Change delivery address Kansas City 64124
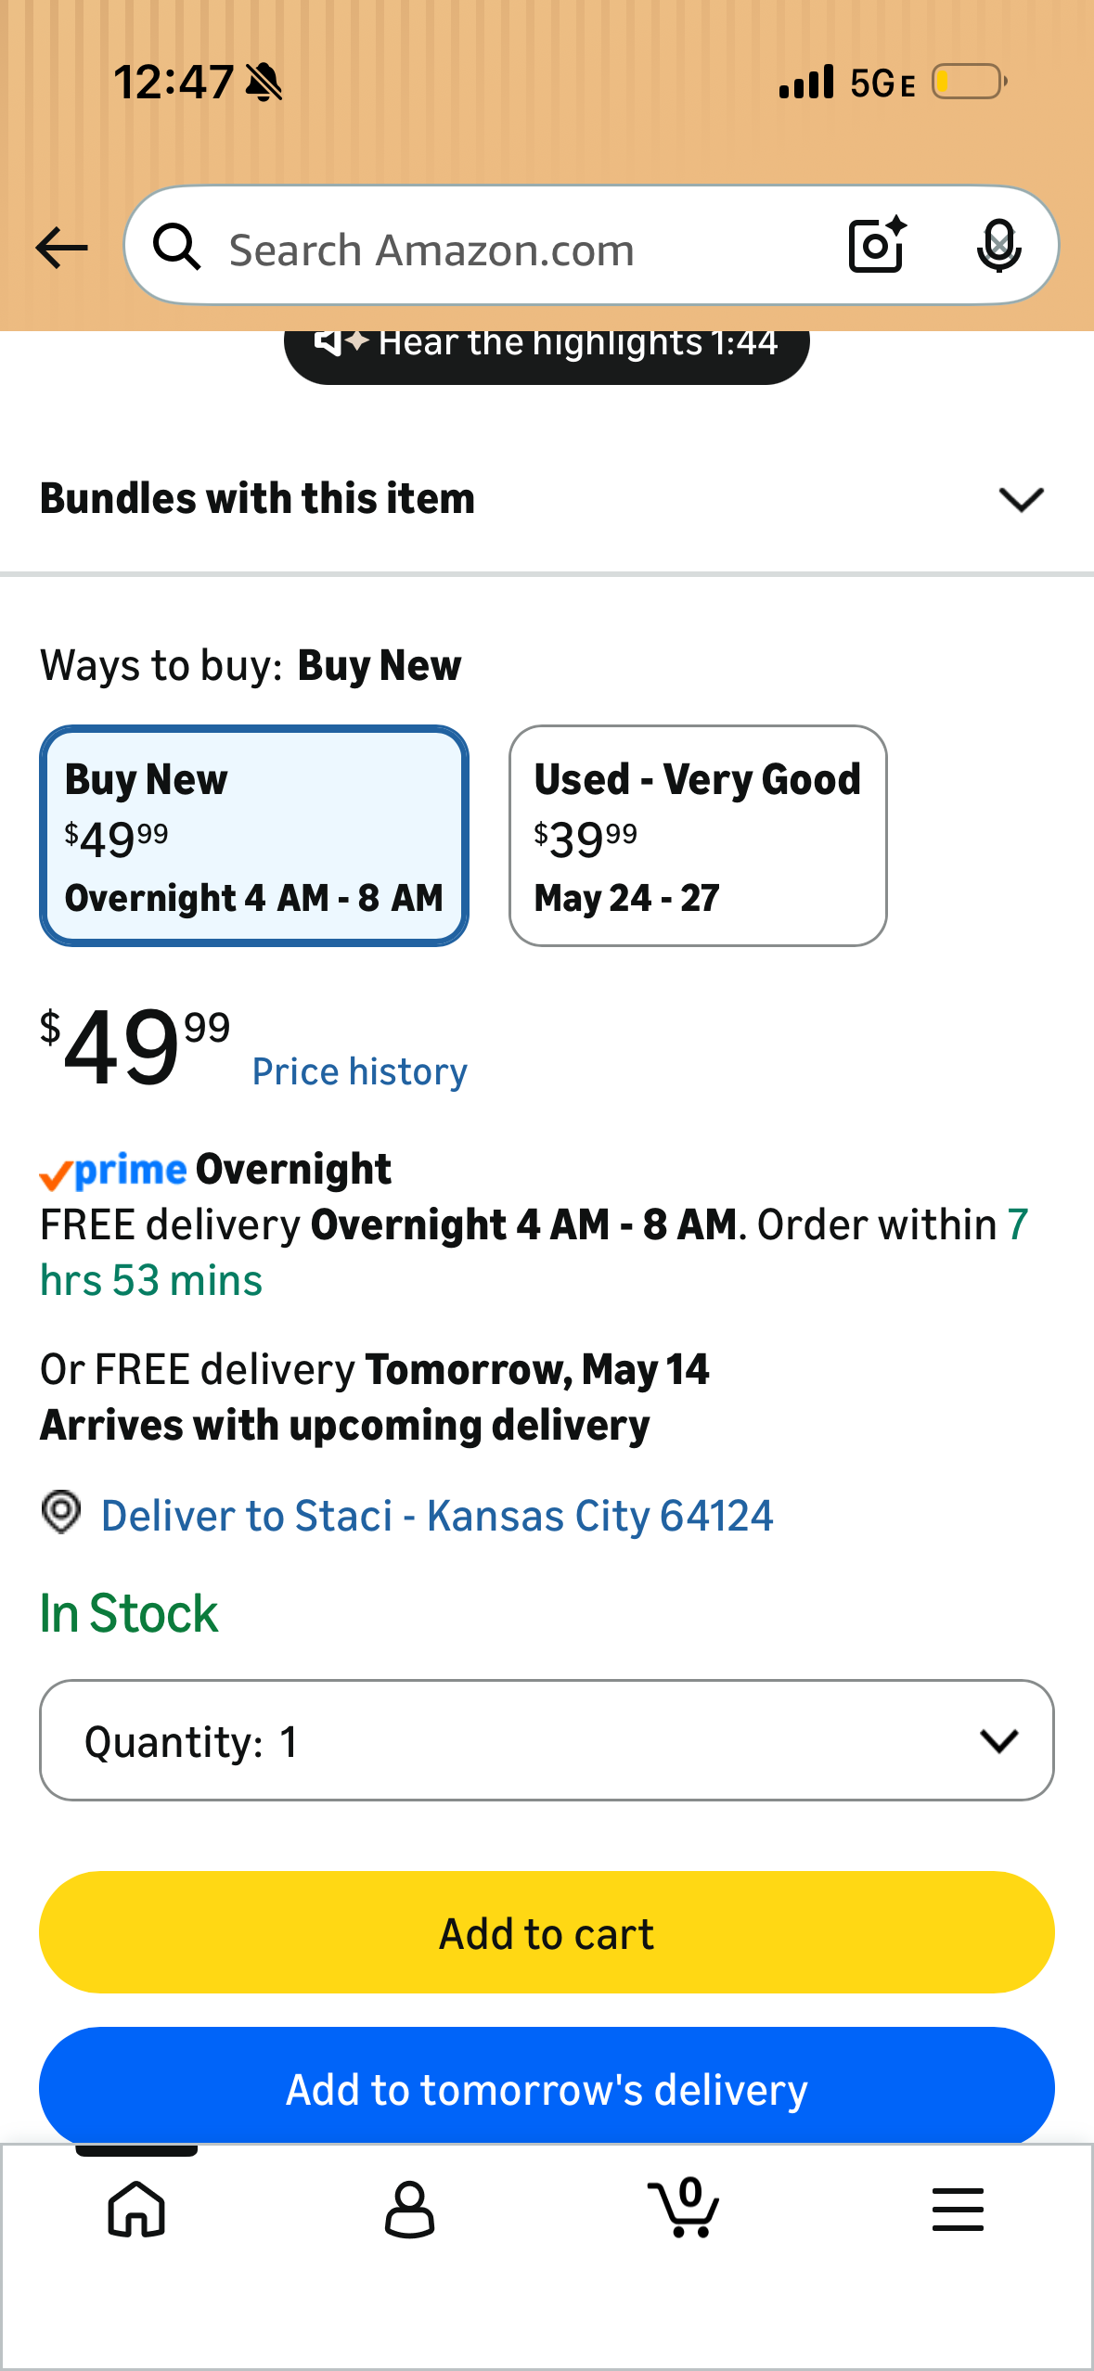The width and height of the screenshot is (1094, 2371). pos(437,1516)
